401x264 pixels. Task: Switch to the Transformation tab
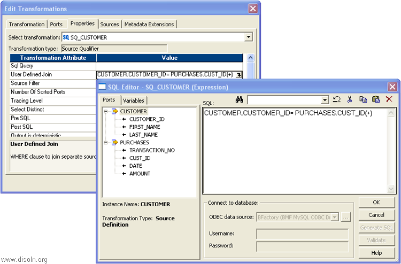27,24
